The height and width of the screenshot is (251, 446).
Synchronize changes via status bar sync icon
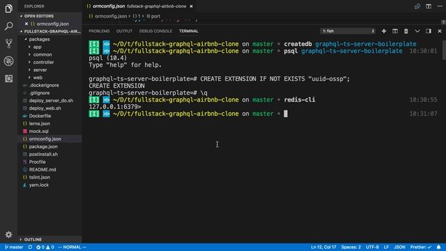30,248
